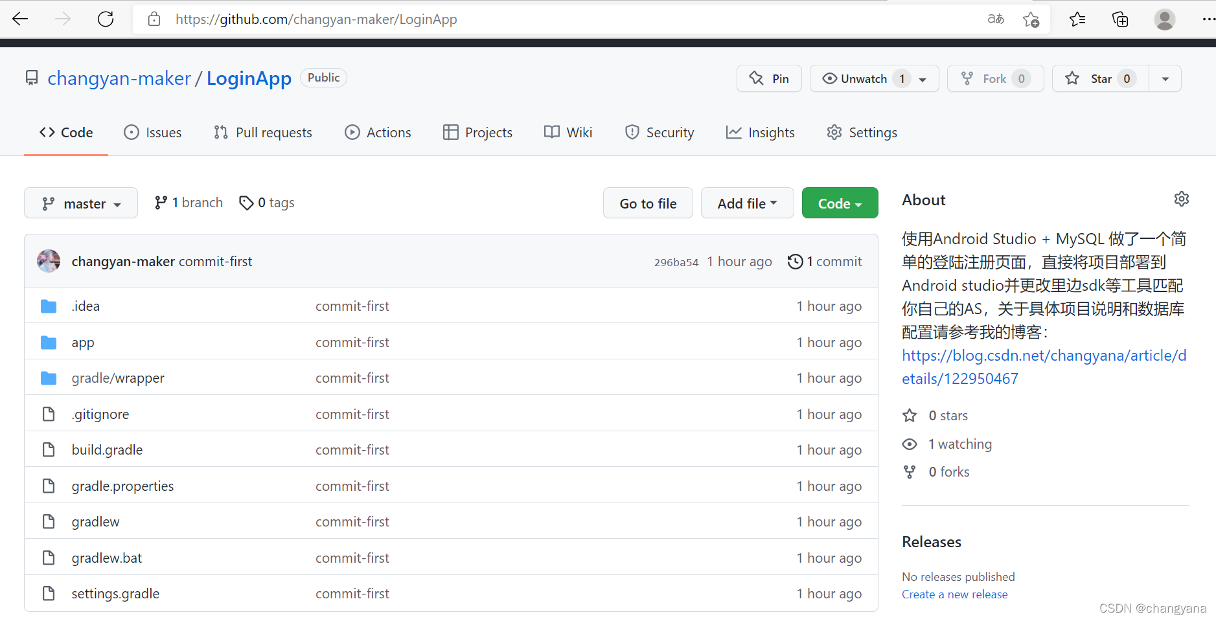Open the Pull requests tab
The height and width of the screenshot is (621, 1216).
[263, 133]
